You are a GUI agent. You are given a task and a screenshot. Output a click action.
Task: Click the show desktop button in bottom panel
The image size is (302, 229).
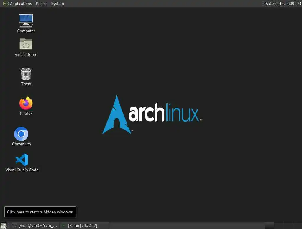click(x=4, y=225)
